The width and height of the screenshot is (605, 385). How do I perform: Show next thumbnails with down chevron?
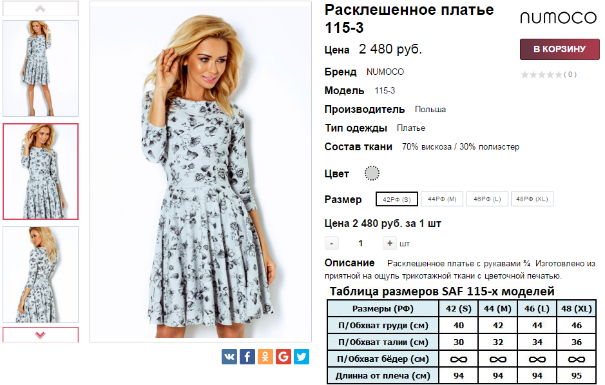41,335
